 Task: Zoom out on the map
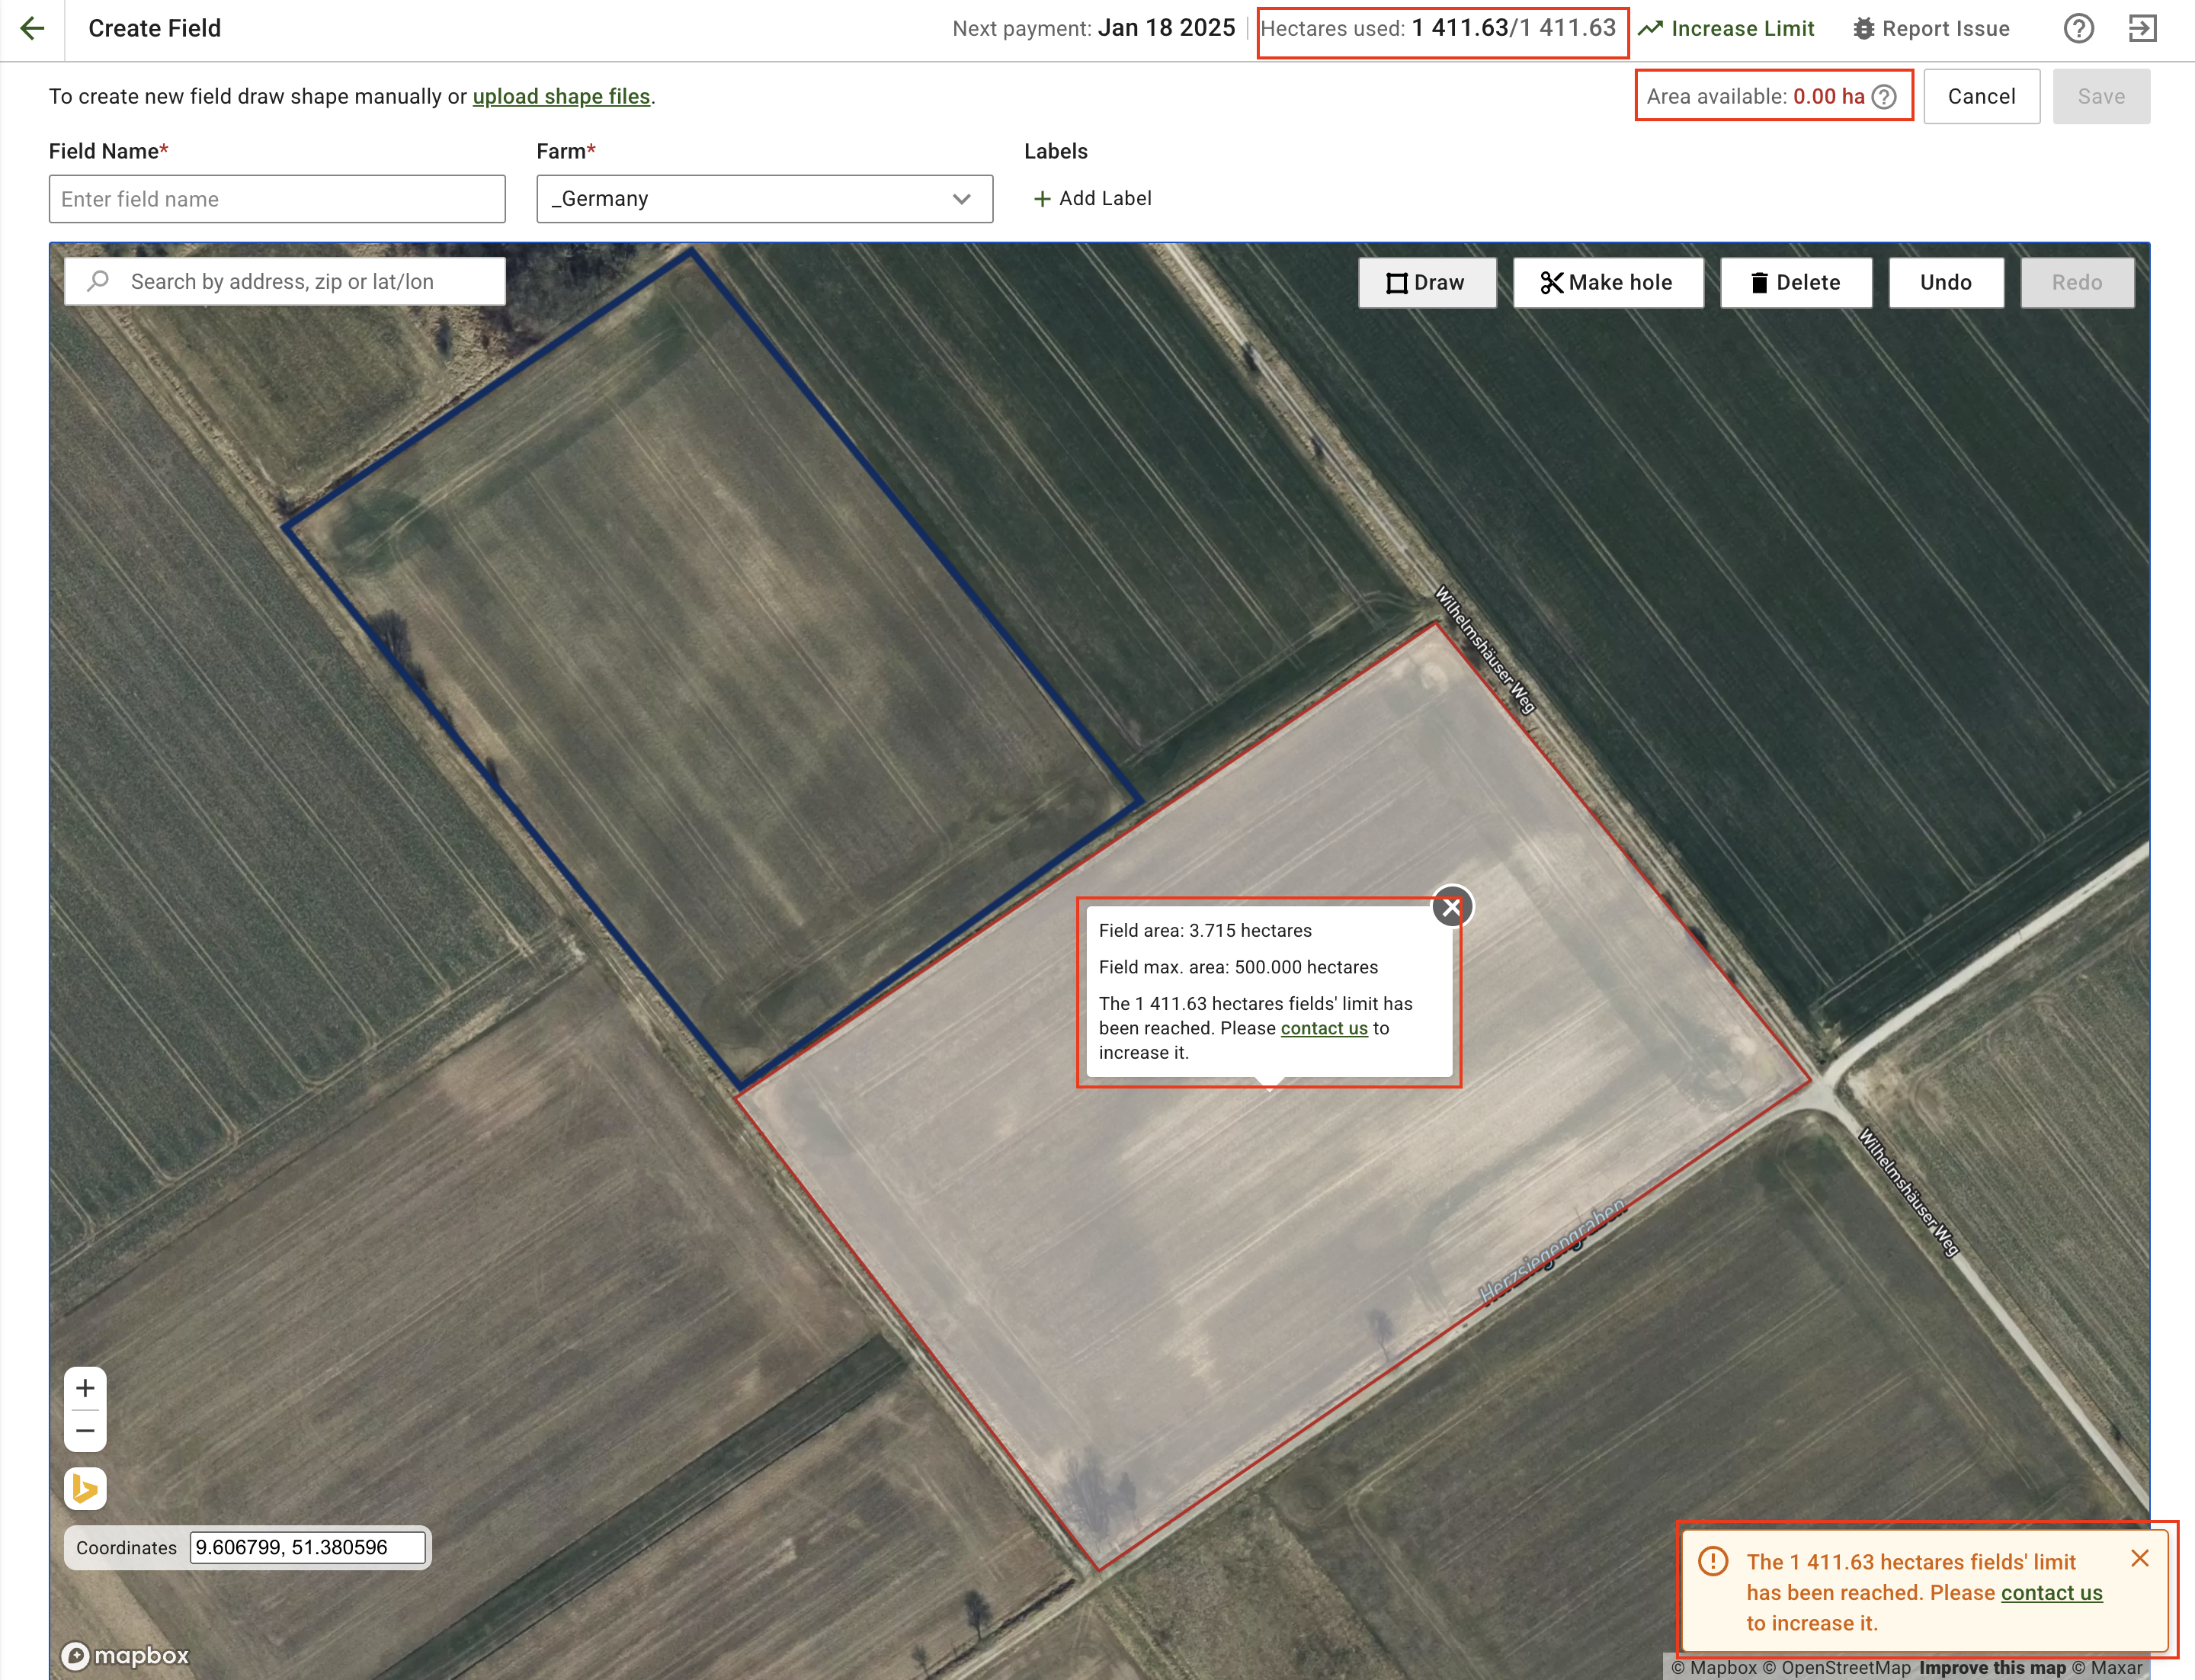pyautogui.click(x=85, y=1431)
